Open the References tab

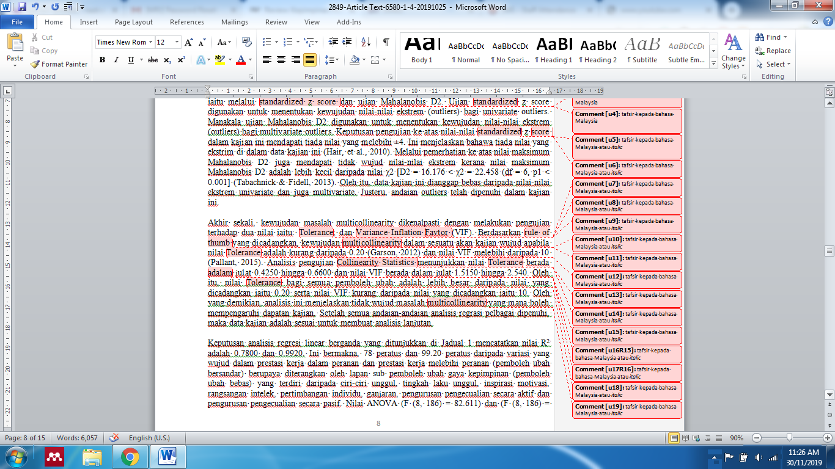coord(186,22)
